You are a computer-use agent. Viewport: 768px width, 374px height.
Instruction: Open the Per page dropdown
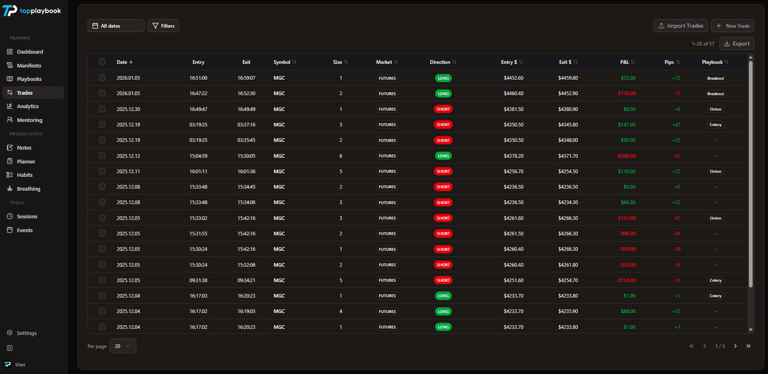123,346
